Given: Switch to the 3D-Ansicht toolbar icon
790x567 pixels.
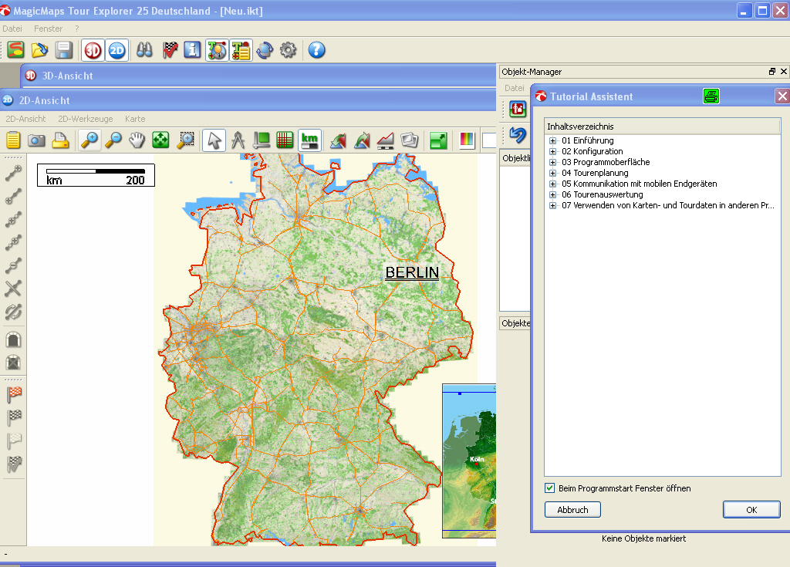Looking at the screenshot, I should pyautogui.click(x=91, y=49).
